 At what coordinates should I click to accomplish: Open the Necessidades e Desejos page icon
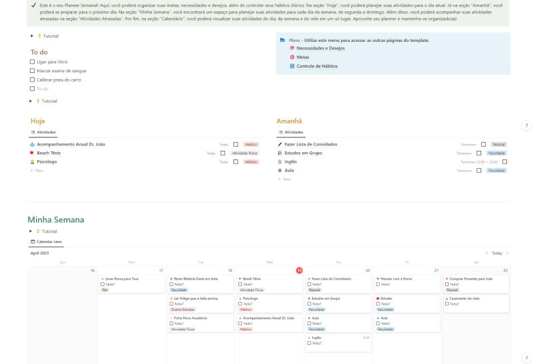tap(291, 48)
